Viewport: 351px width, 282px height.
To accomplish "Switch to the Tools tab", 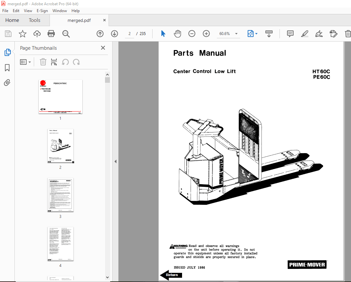I will coord(34,20).
